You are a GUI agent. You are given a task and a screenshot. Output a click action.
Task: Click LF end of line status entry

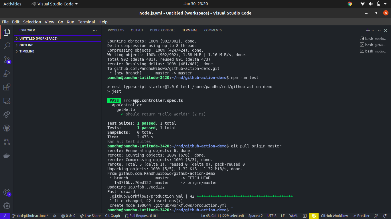point(283,216)
